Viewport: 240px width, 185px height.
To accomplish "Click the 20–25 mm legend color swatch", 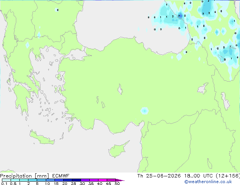I will [x=67, y=180].
